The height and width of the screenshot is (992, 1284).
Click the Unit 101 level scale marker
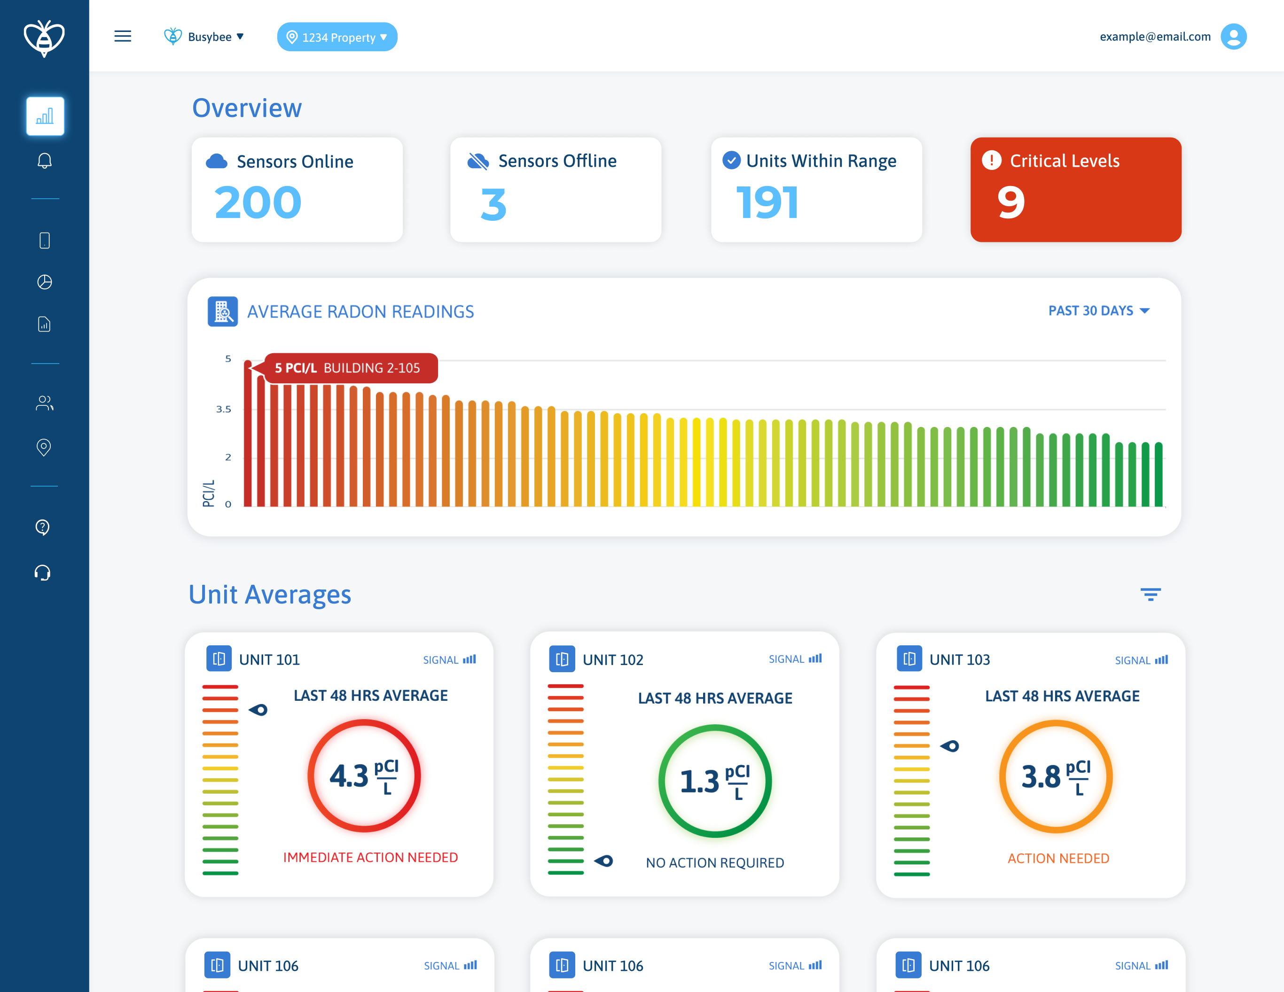258,710
